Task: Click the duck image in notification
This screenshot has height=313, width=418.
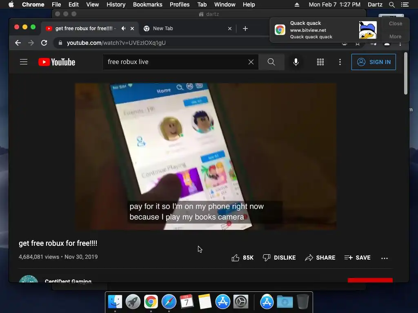Action: point(368,30)
